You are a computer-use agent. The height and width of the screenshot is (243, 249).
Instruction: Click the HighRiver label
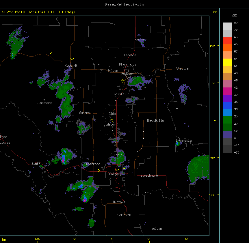124,214
